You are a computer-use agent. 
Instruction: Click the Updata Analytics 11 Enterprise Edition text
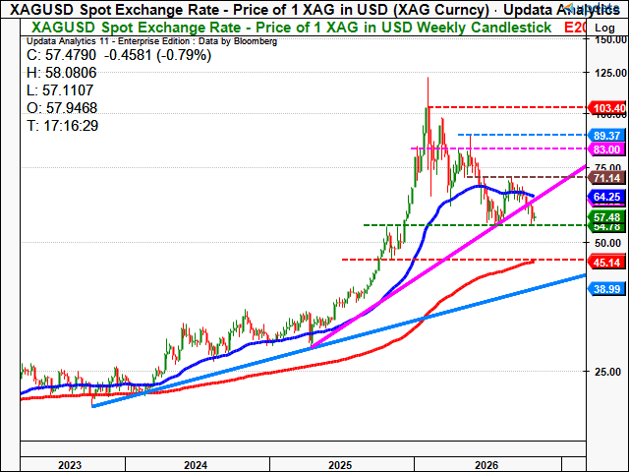point(151,41)
